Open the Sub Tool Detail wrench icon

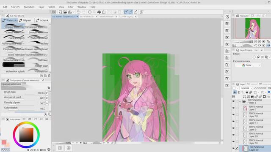tap(49, 114)
